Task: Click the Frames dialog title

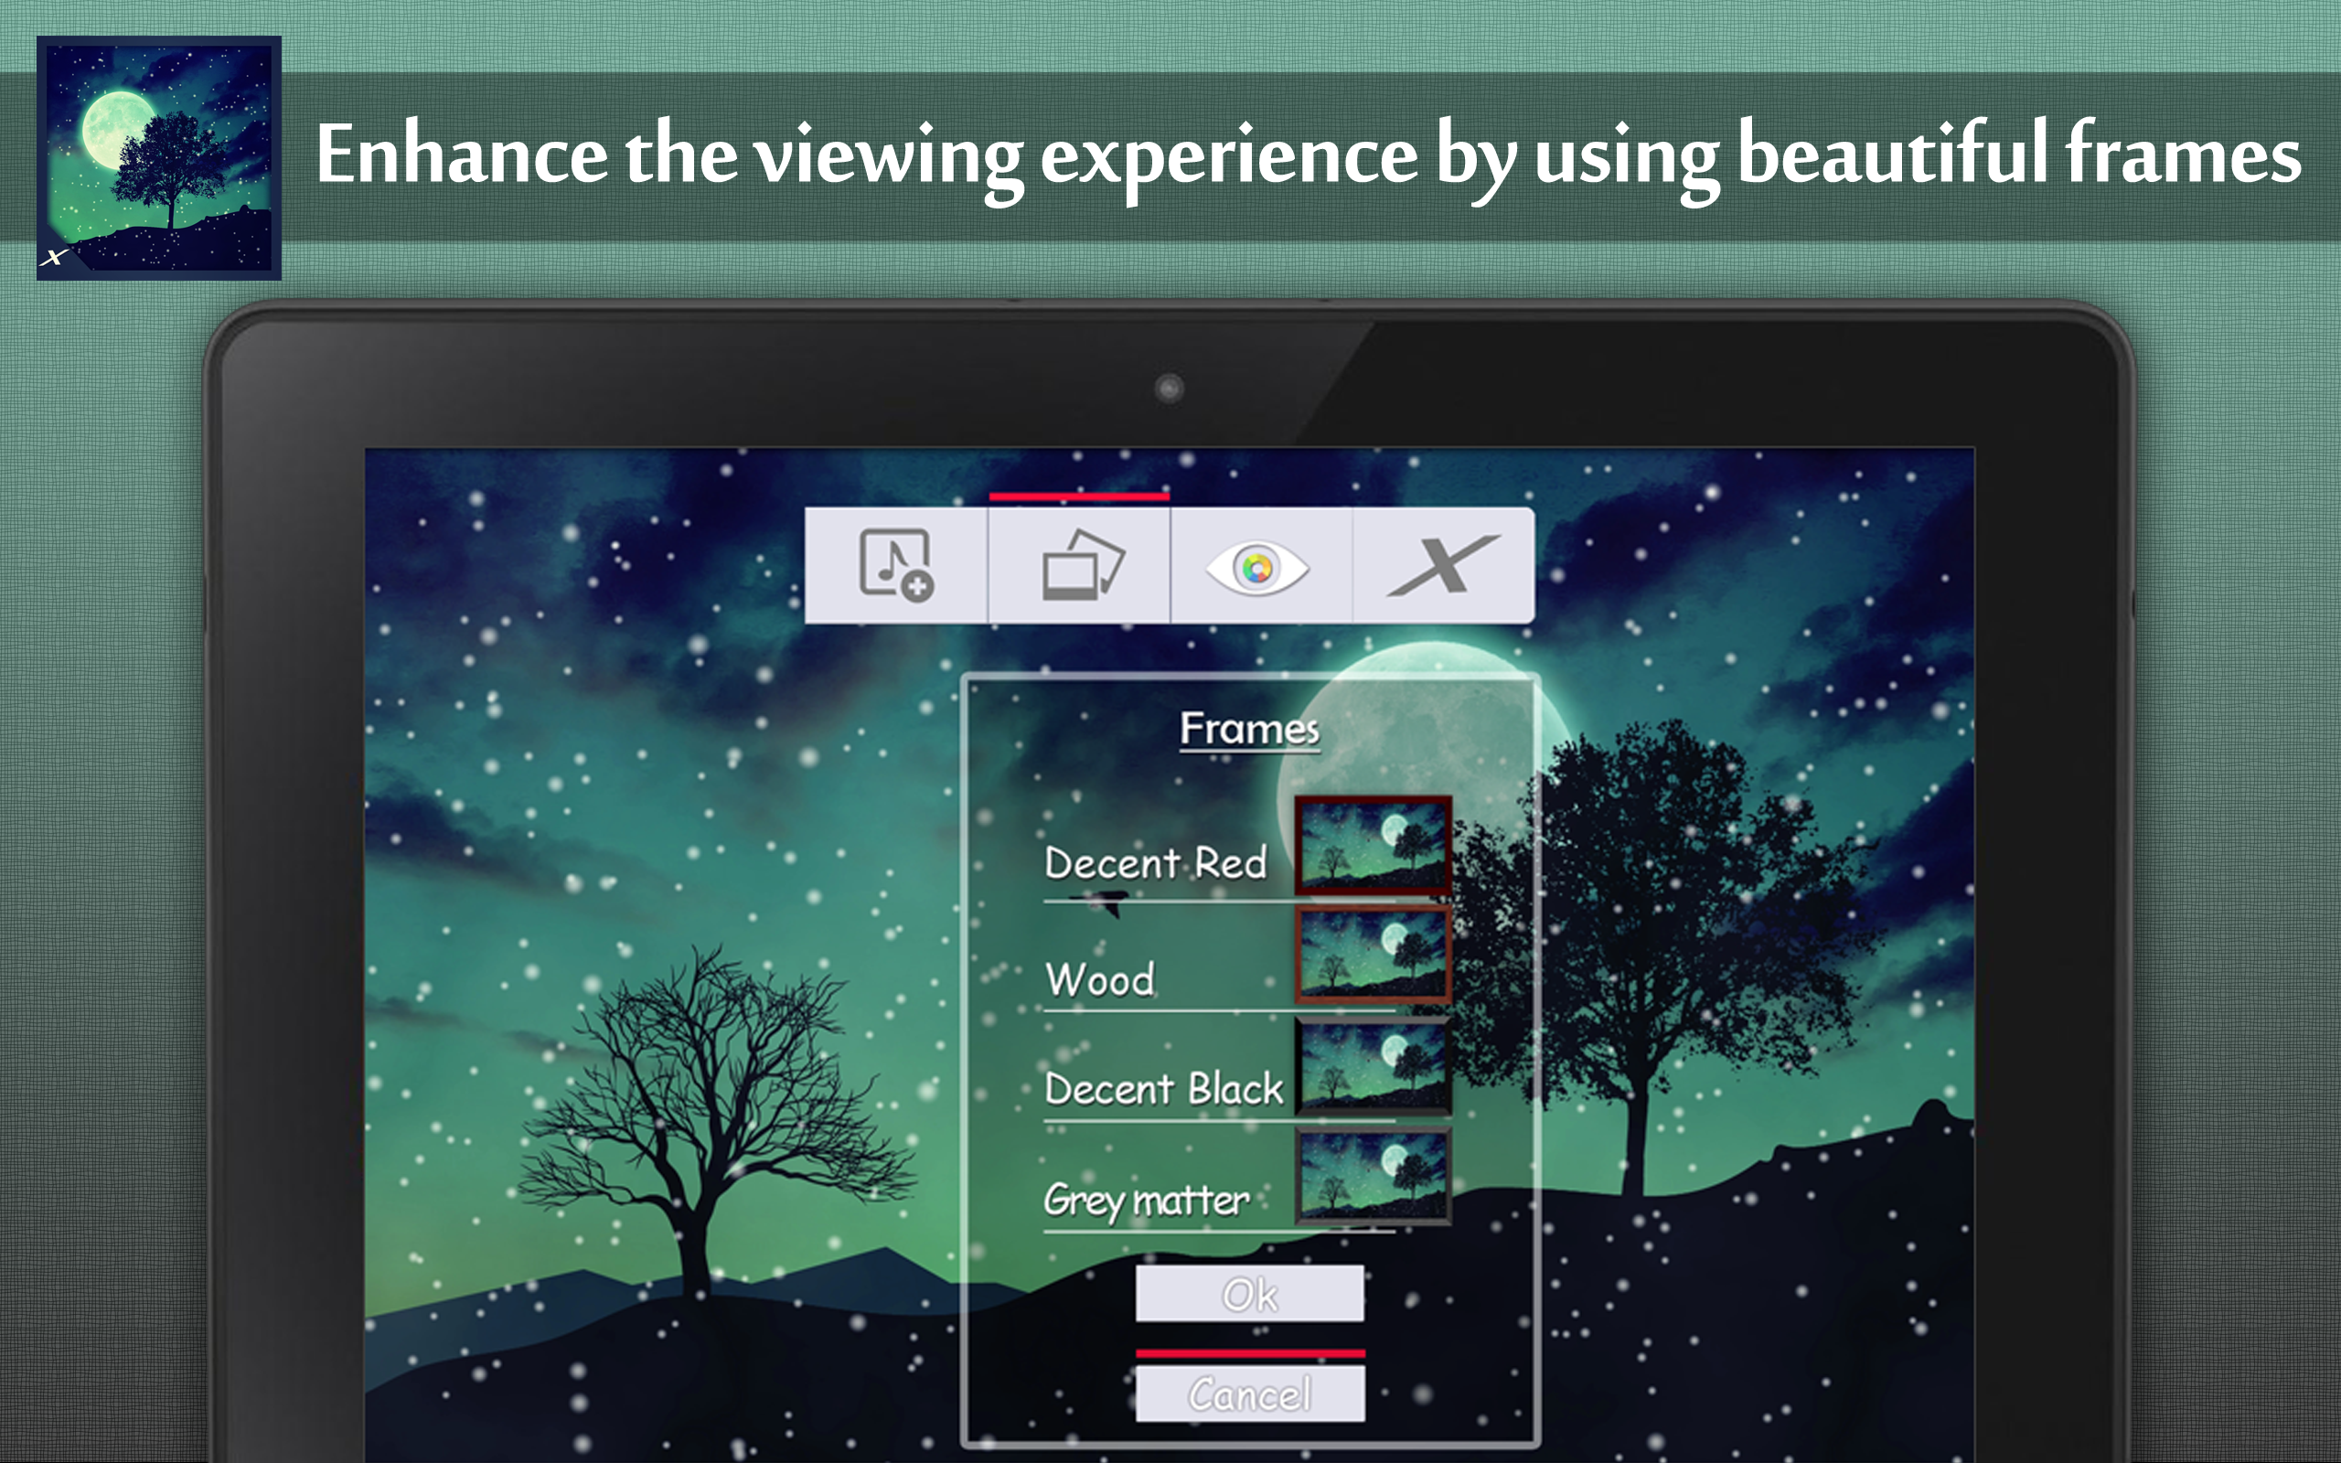Action: 1249,729
